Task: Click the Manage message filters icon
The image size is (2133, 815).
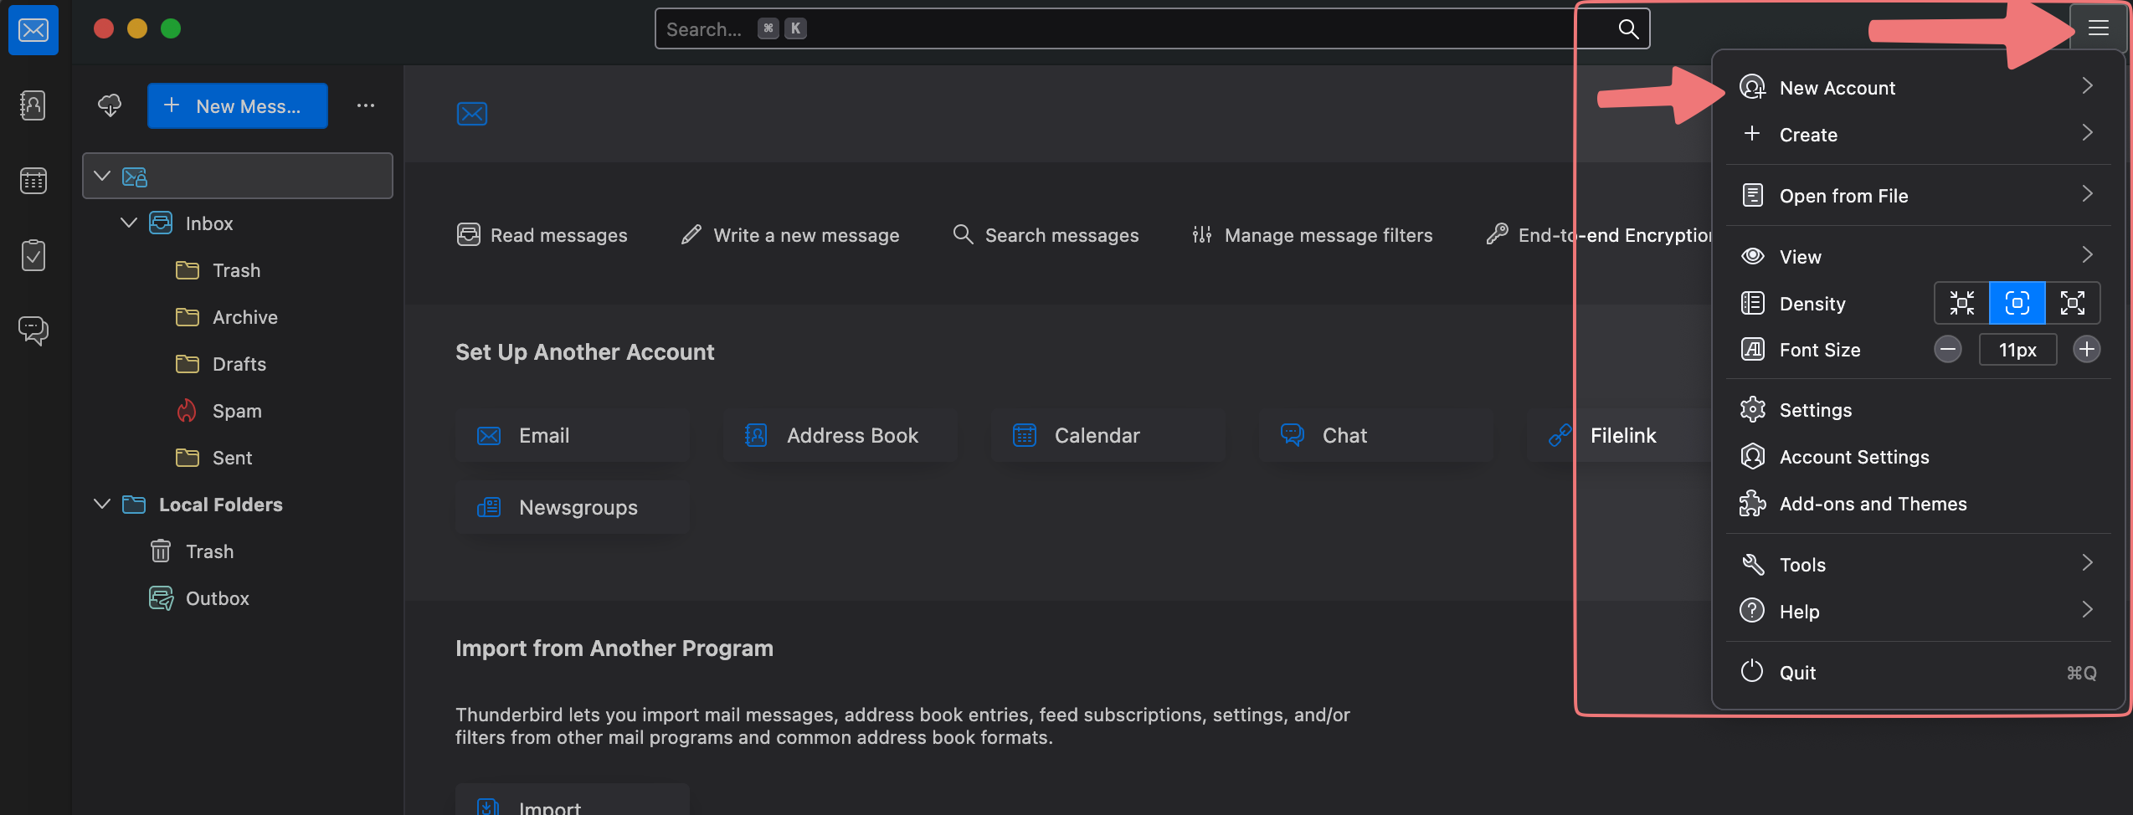Action: [x=1202, y=235]
